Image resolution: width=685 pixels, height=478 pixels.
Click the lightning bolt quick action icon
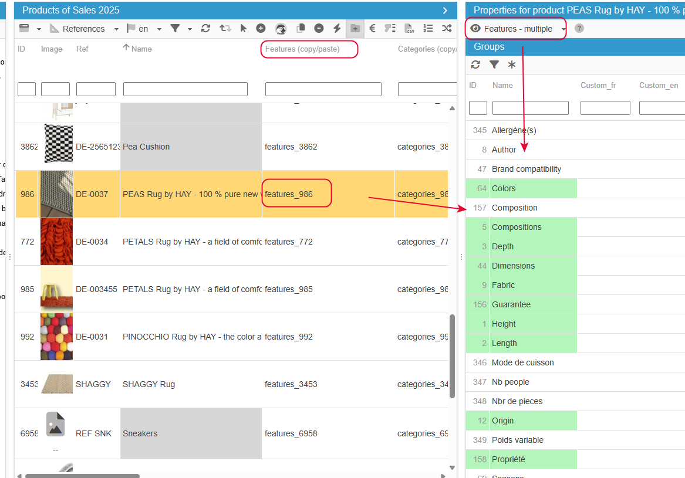click(x=337, y=28)
